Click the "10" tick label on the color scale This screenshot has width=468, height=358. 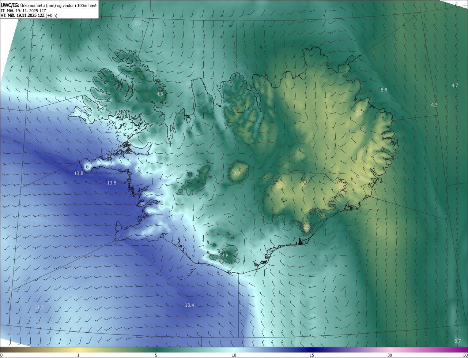(x=234, y=355)
